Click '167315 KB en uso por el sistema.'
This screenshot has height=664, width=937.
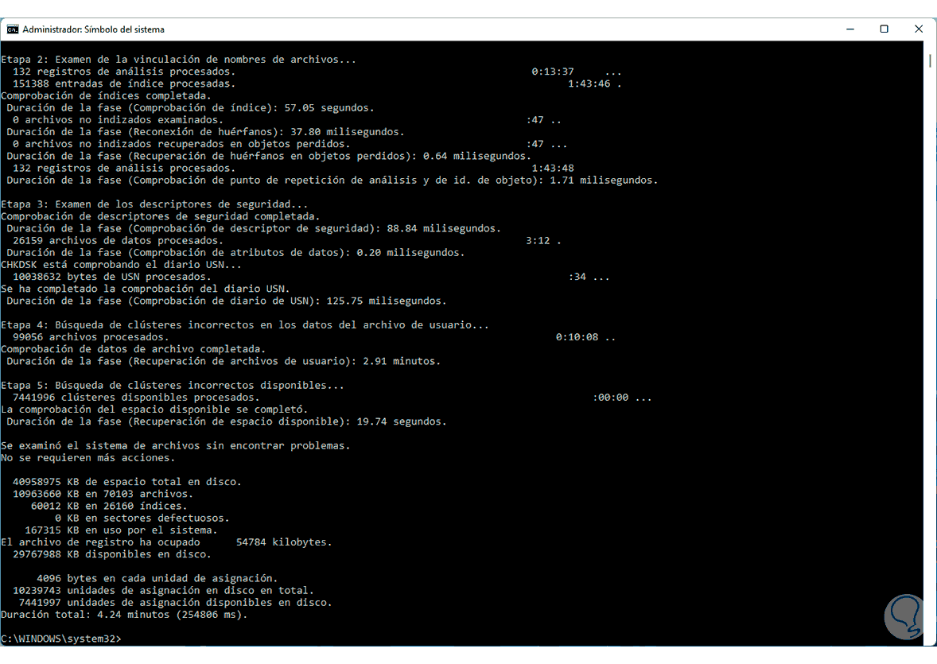coord(122,530)
